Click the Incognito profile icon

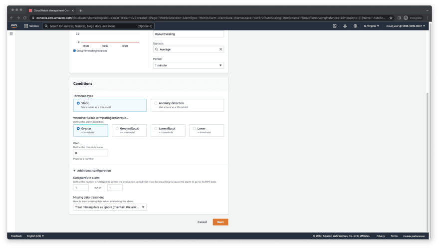[413, 18]
